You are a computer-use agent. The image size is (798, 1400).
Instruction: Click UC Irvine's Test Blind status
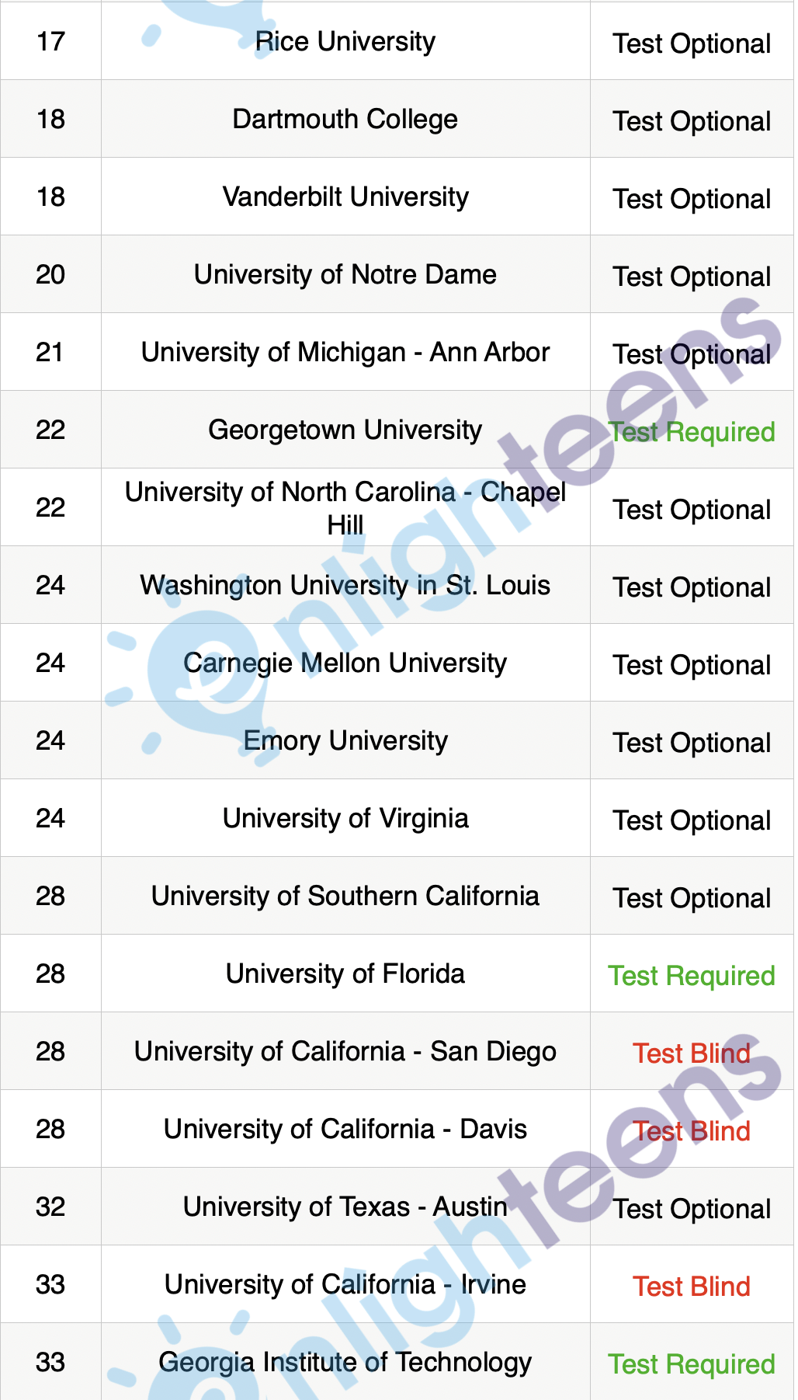(x=692, y=1287)
